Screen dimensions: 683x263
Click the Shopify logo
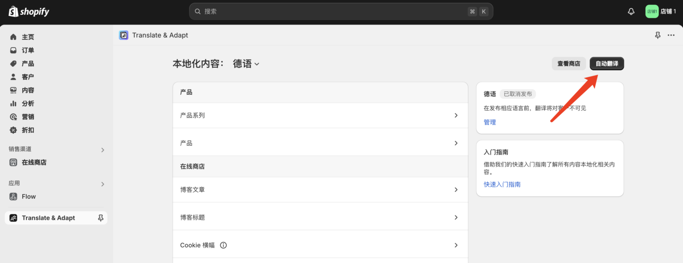pyautogui.click(x=29, y=12)
